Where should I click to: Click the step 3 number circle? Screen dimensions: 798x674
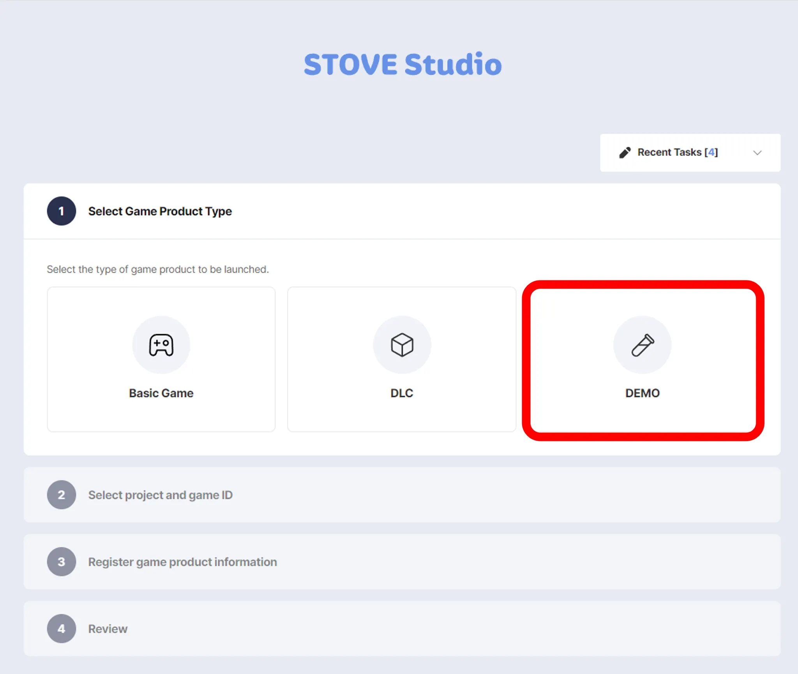click(62, 562)
